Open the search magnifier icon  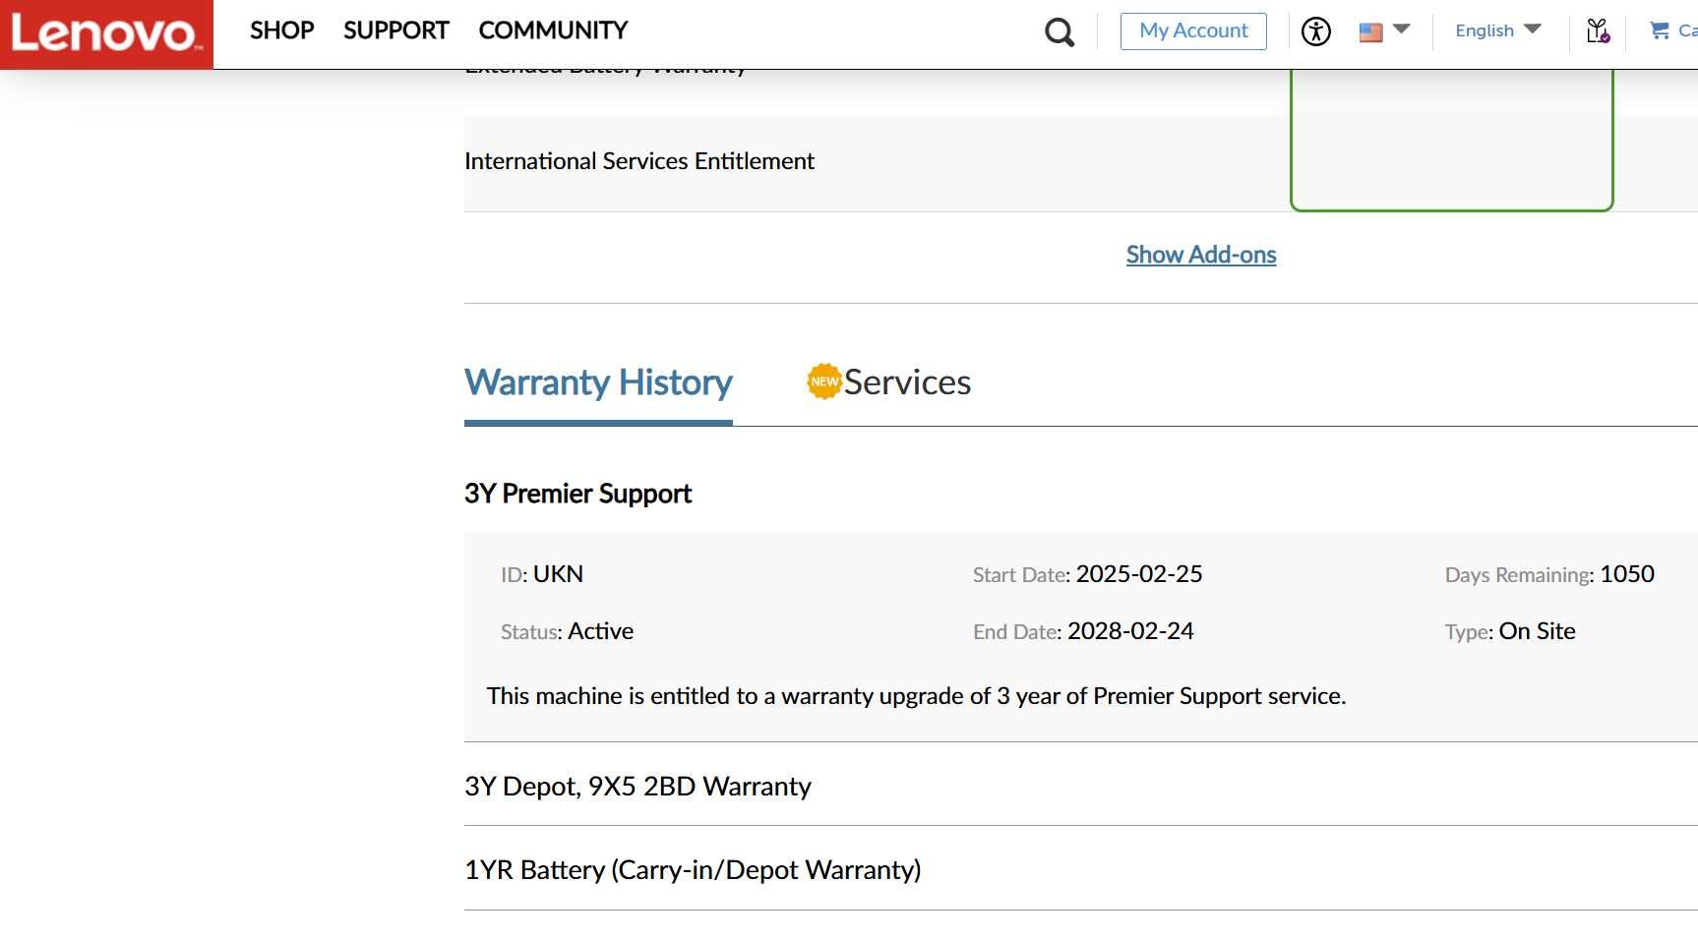click(1059, 32)
